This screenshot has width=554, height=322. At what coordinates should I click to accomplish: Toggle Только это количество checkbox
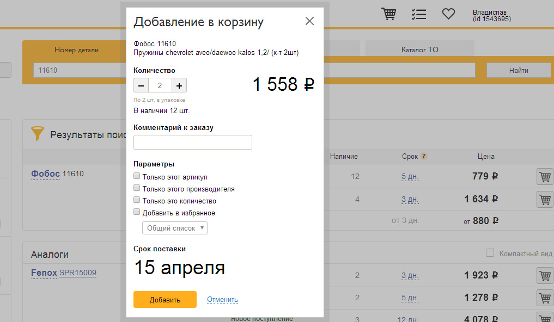(137, 200)
